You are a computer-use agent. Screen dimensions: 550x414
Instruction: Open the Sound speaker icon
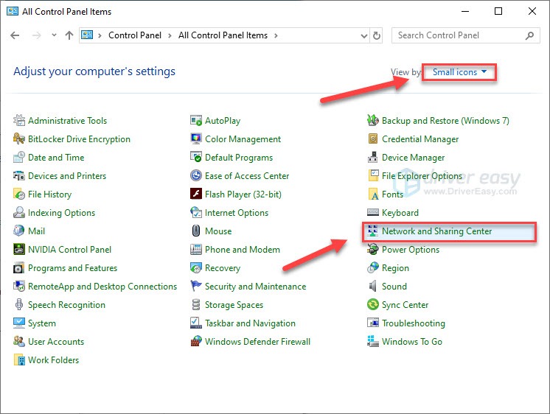point(373,287)
